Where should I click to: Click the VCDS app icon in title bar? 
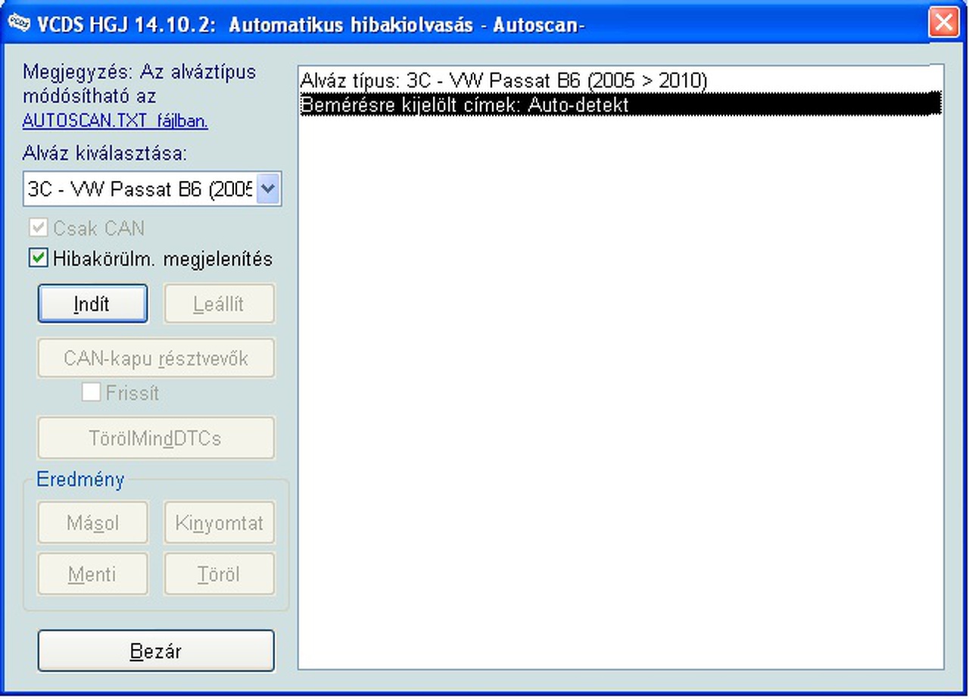(19, 23)
